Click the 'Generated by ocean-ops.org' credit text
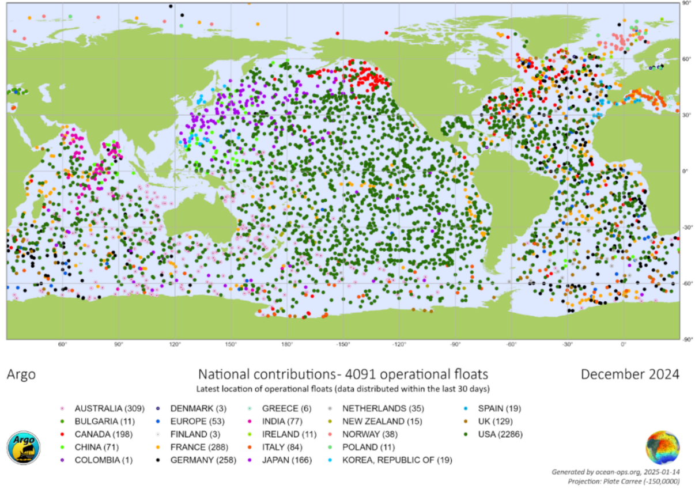Viewport: 695px width, 489px height. [615, 471]
